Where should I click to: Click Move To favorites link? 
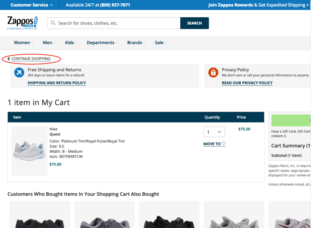pos(215,144)
